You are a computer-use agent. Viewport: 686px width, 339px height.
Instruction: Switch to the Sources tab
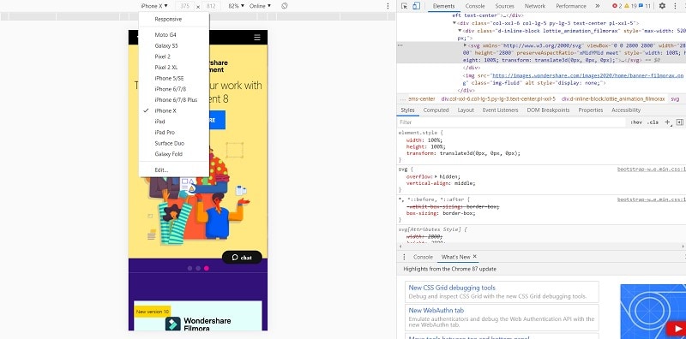[504, 6]
